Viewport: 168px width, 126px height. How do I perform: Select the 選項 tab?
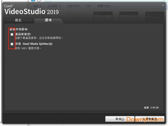tap(48, 20)
